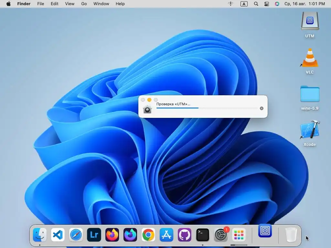The width and height of the screenshot is (331, 248).
Task: Launch Google Chrome from the Dock
Action: click(148, 235)
